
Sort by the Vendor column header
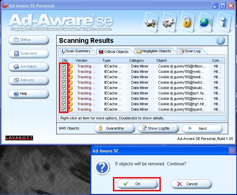(86, 60)
